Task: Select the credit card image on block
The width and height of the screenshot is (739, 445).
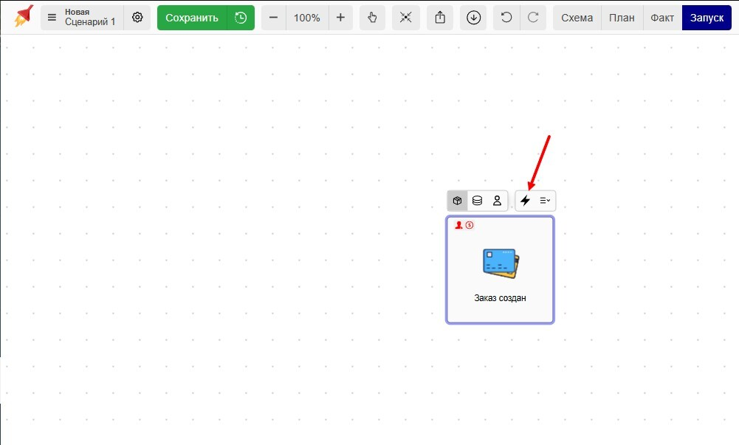Action: [x=501, y=263]
